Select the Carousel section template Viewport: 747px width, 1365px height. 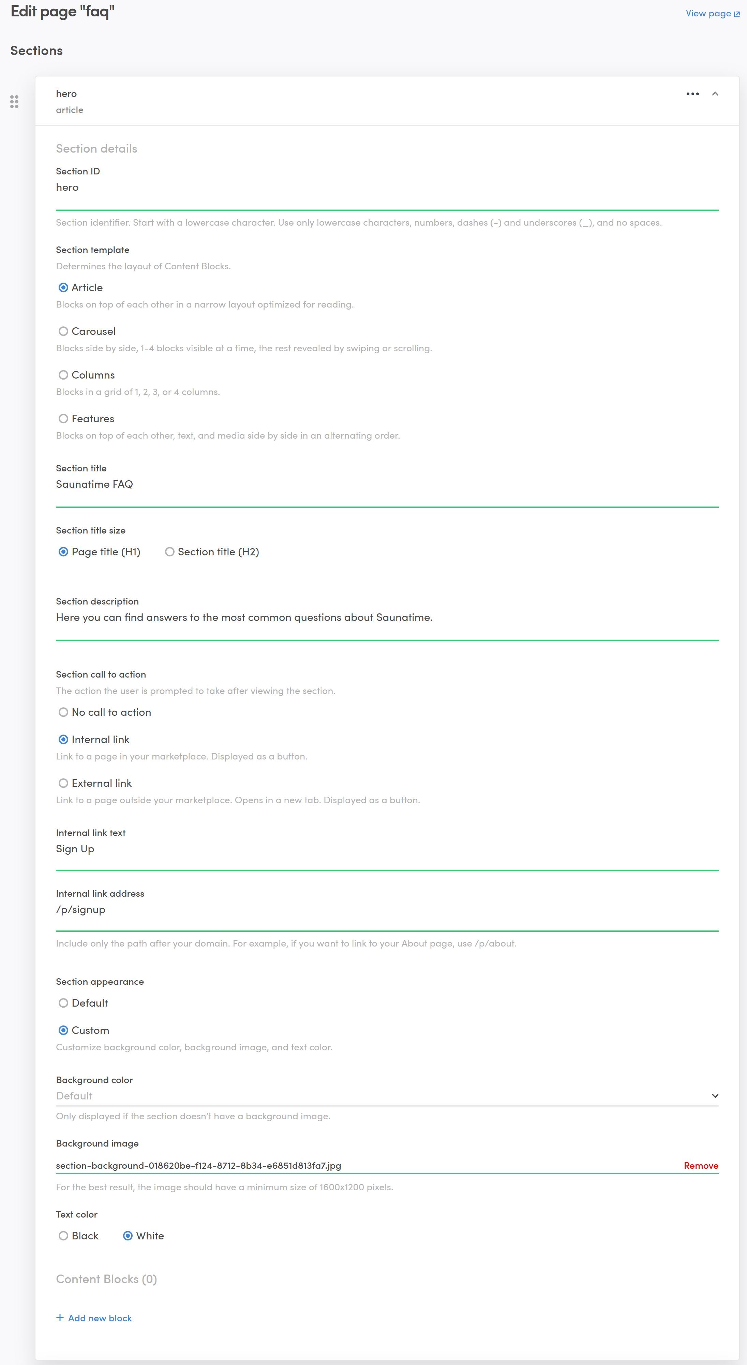pos(63,331)
